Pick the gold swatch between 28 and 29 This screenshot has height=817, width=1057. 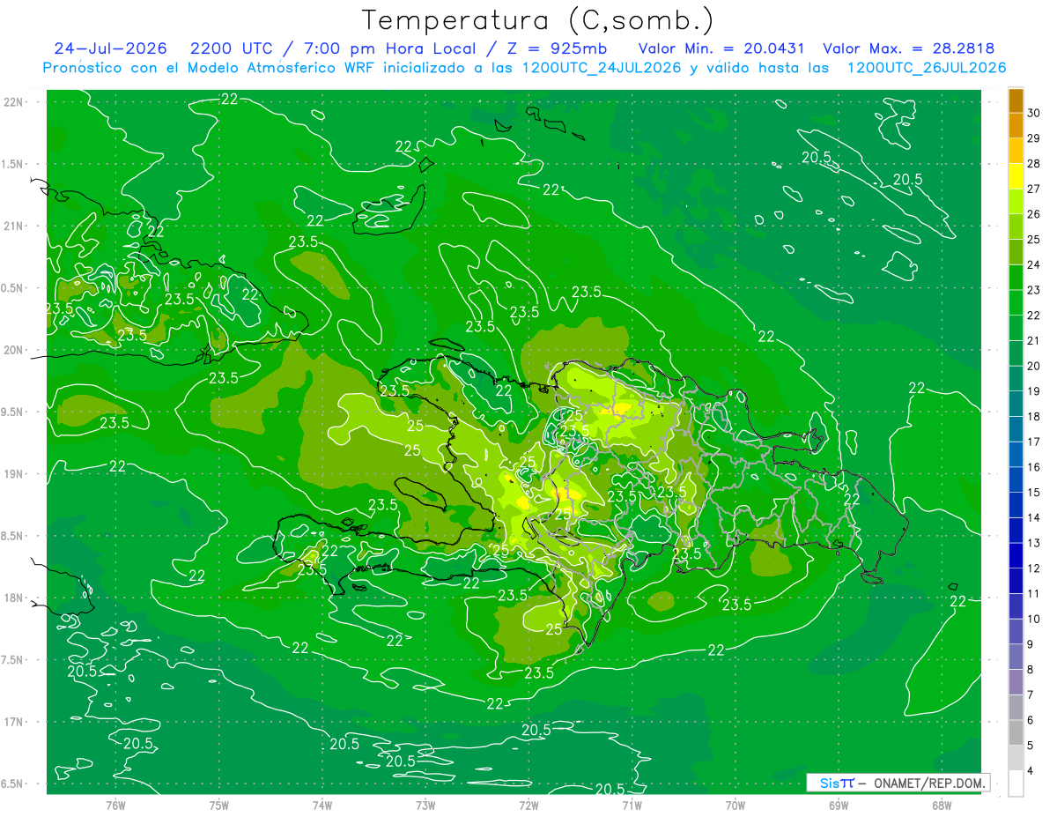[1016, 152]
